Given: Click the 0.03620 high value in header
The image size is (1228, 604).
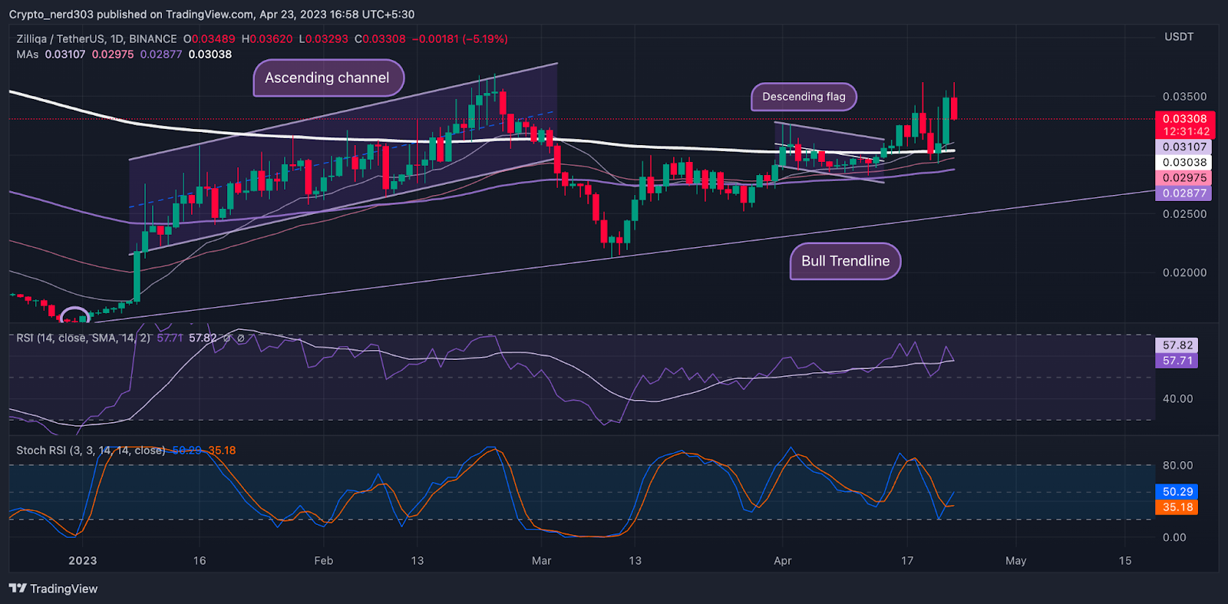Looking at the screenshot, I should pyautogui.click(x=271, y=39).
